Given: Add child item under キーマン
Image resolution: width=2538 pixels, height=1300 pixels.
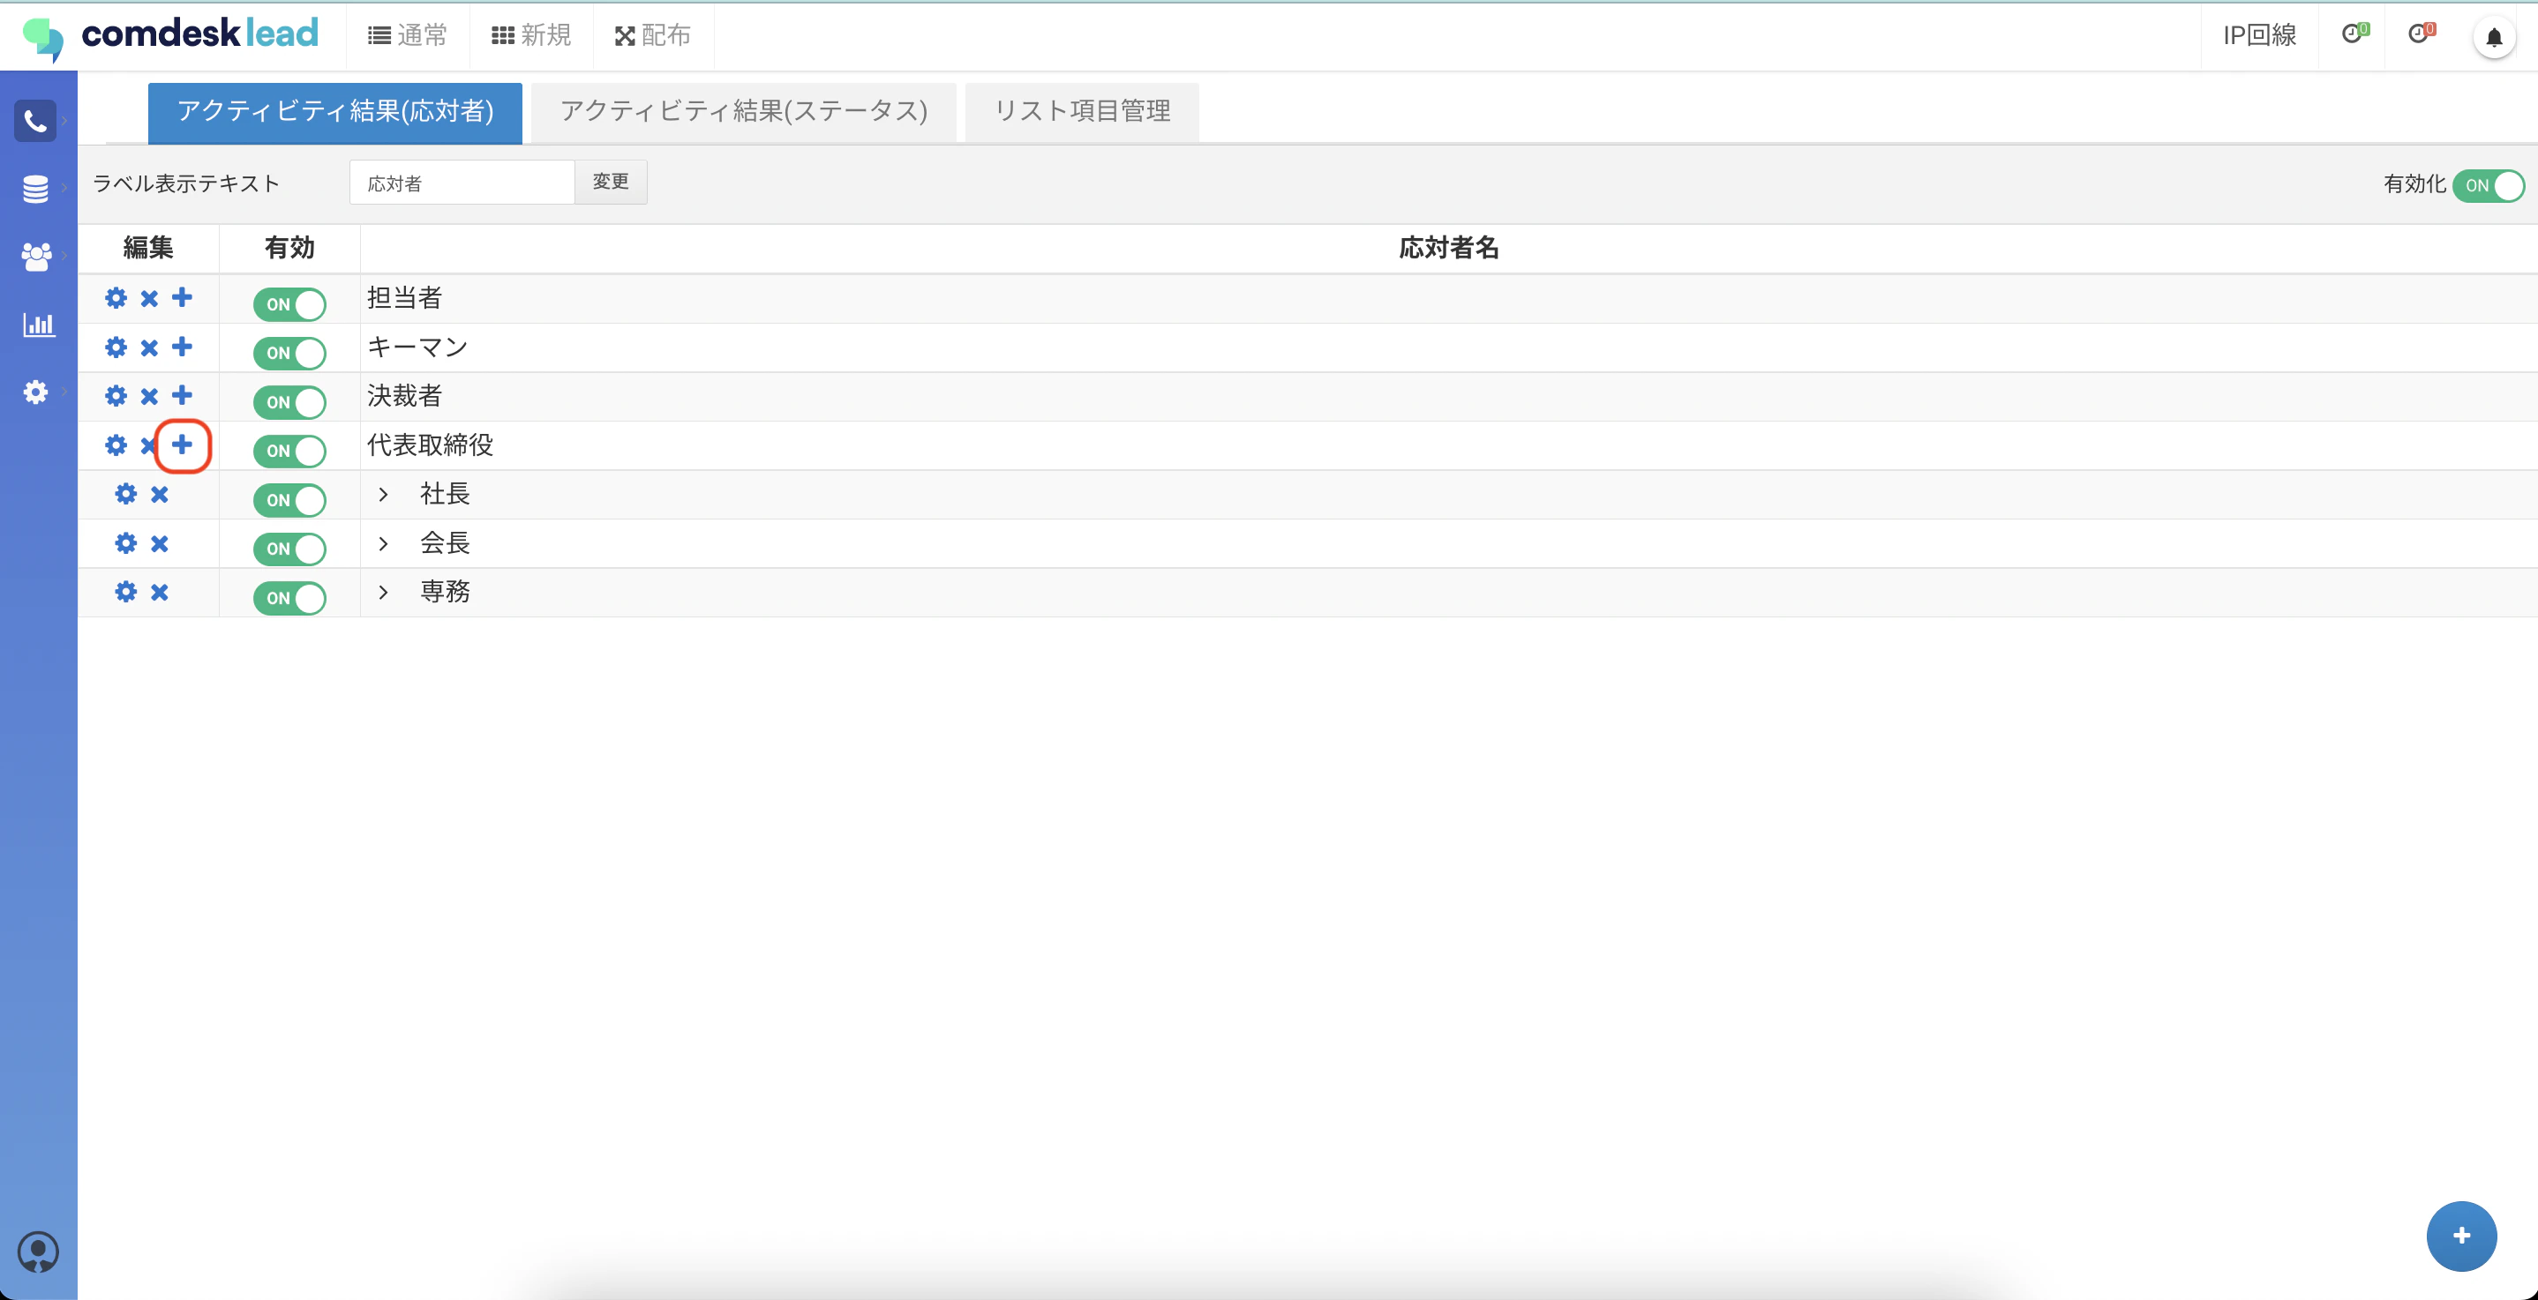Looking at the screenshot, I should click(x=183, y=347).
